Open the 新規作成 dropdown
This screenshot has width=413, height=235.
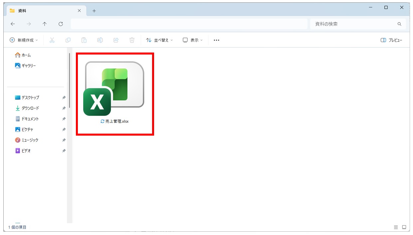[24, 40]
